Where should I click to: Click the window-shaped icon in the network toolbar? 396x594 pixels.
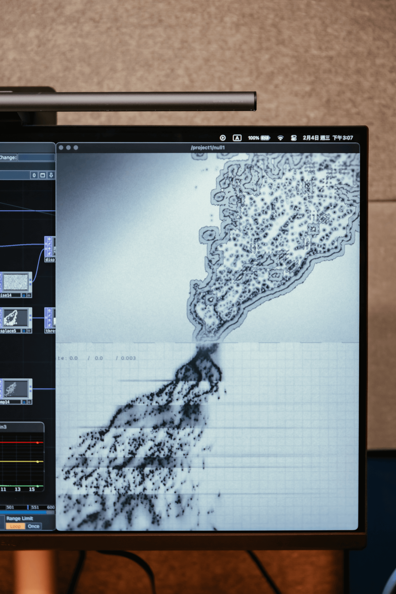(43, 175)
